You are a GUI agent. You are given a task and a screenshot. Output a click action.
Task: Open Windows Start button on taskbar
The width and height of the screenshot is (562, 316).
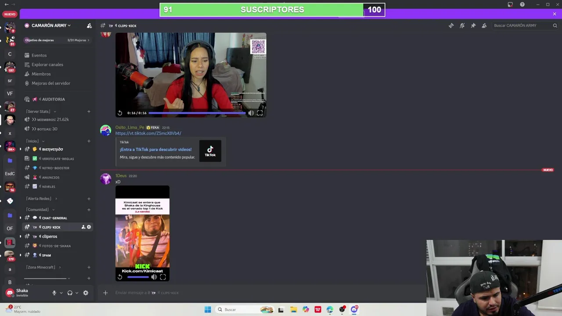pyautogui.click(x=208, y=309)
